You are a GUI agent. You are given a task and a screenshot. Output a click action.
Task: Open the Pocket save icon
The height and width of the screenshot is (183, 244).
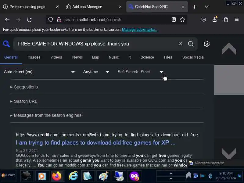tap(204, 20)
